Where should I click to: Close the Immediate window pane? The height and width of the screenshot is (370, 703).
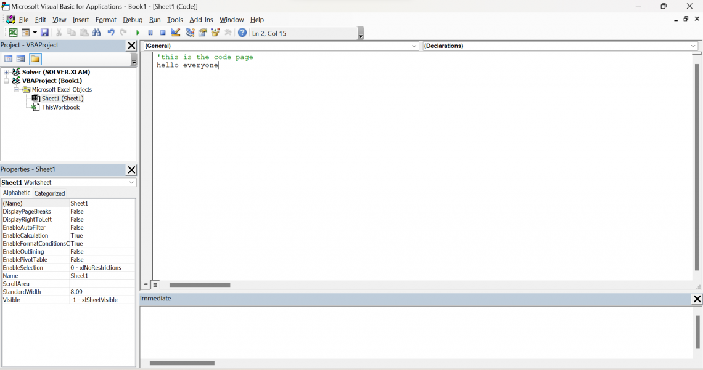click(697, 299)
